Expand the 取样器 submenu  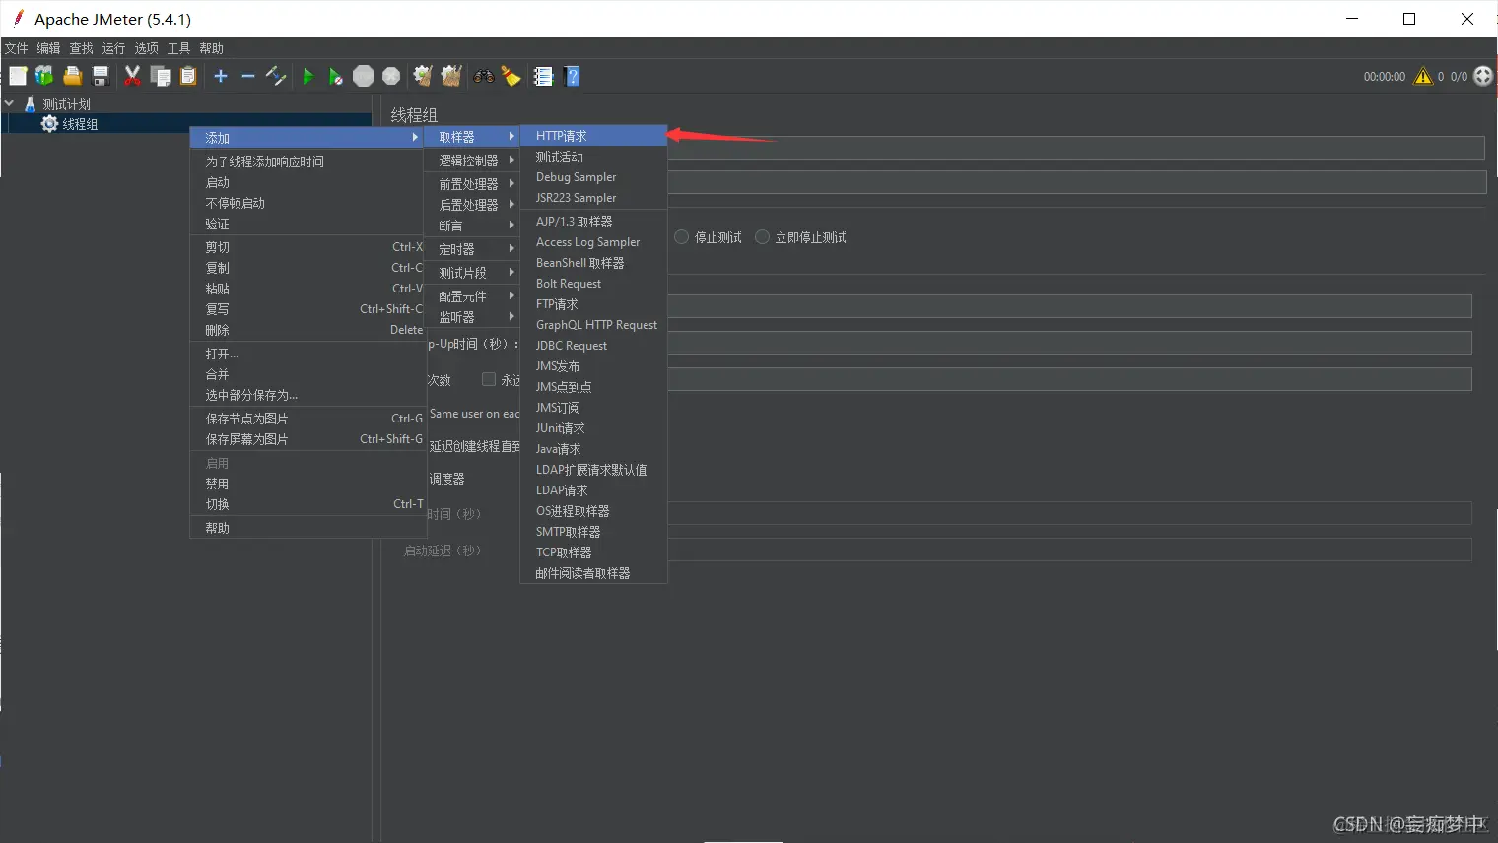[471, 137]
